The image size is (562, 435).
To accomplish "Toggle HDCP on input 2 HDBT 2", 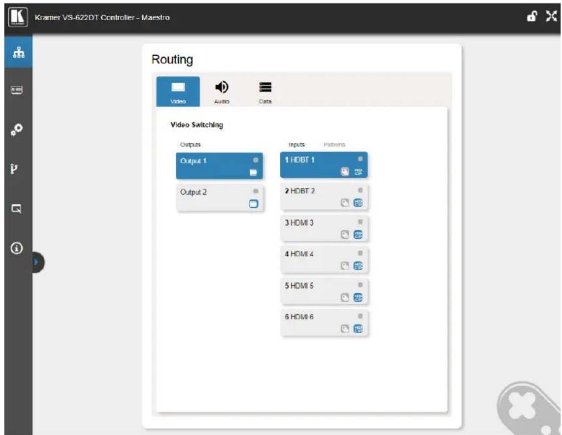I will tap(358, 203).
